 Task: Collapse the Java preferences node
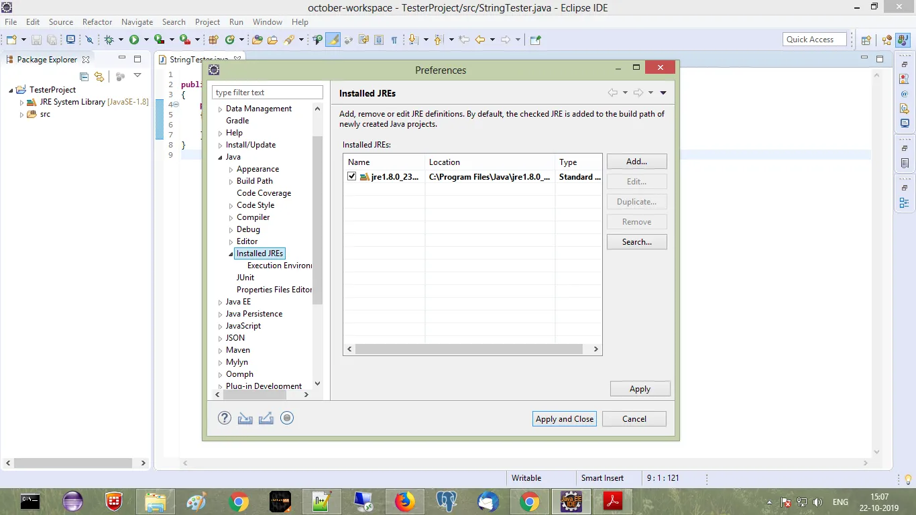[220, 158]
